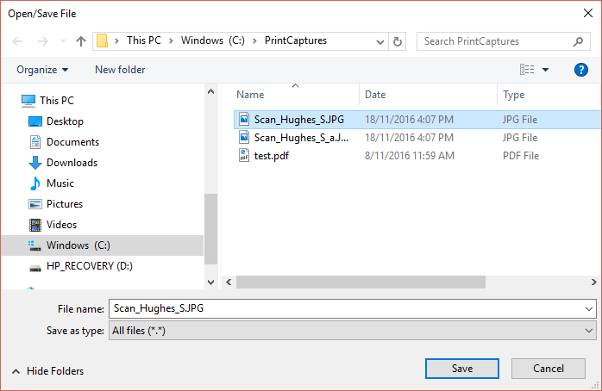
Task: Open the help question mark icon
Action: coord(581,70)
